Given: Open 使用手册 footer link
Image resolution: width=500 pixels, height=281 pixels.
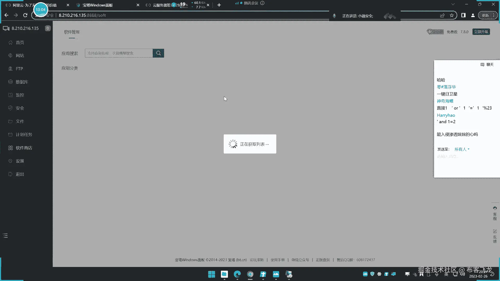Looking at the screenshot, I should 277,260.
